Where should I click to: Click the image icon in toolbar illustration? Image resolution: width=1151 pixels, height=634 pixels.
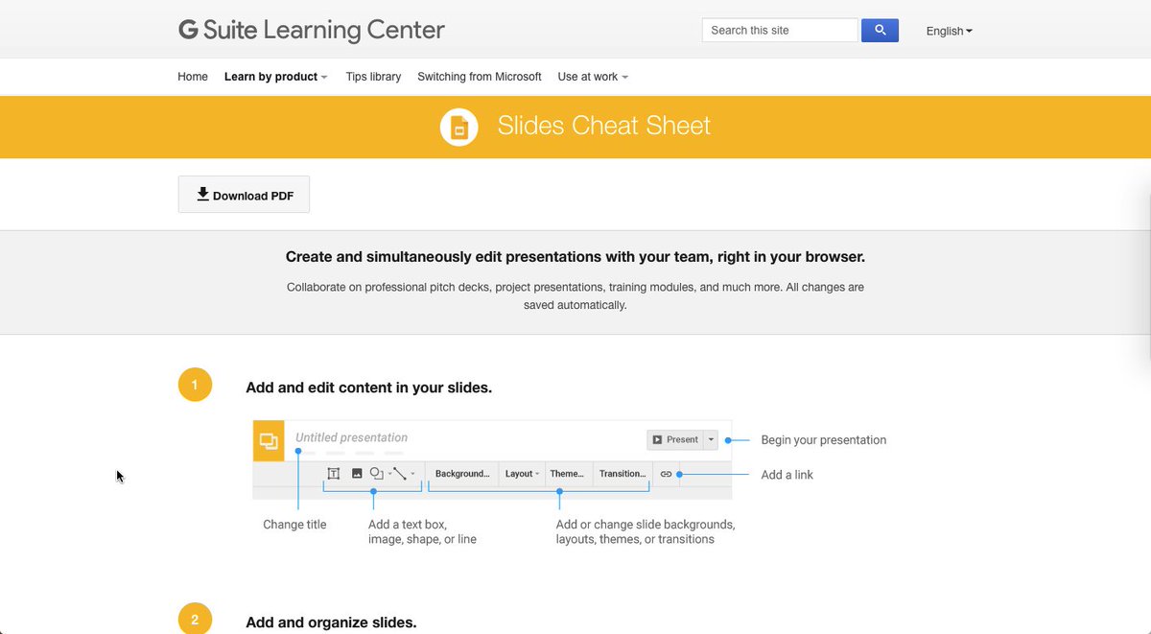tap(357, 474)
